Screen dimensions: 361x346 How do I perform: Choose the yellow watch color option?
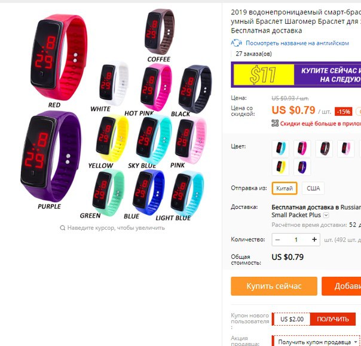[280, 167]
